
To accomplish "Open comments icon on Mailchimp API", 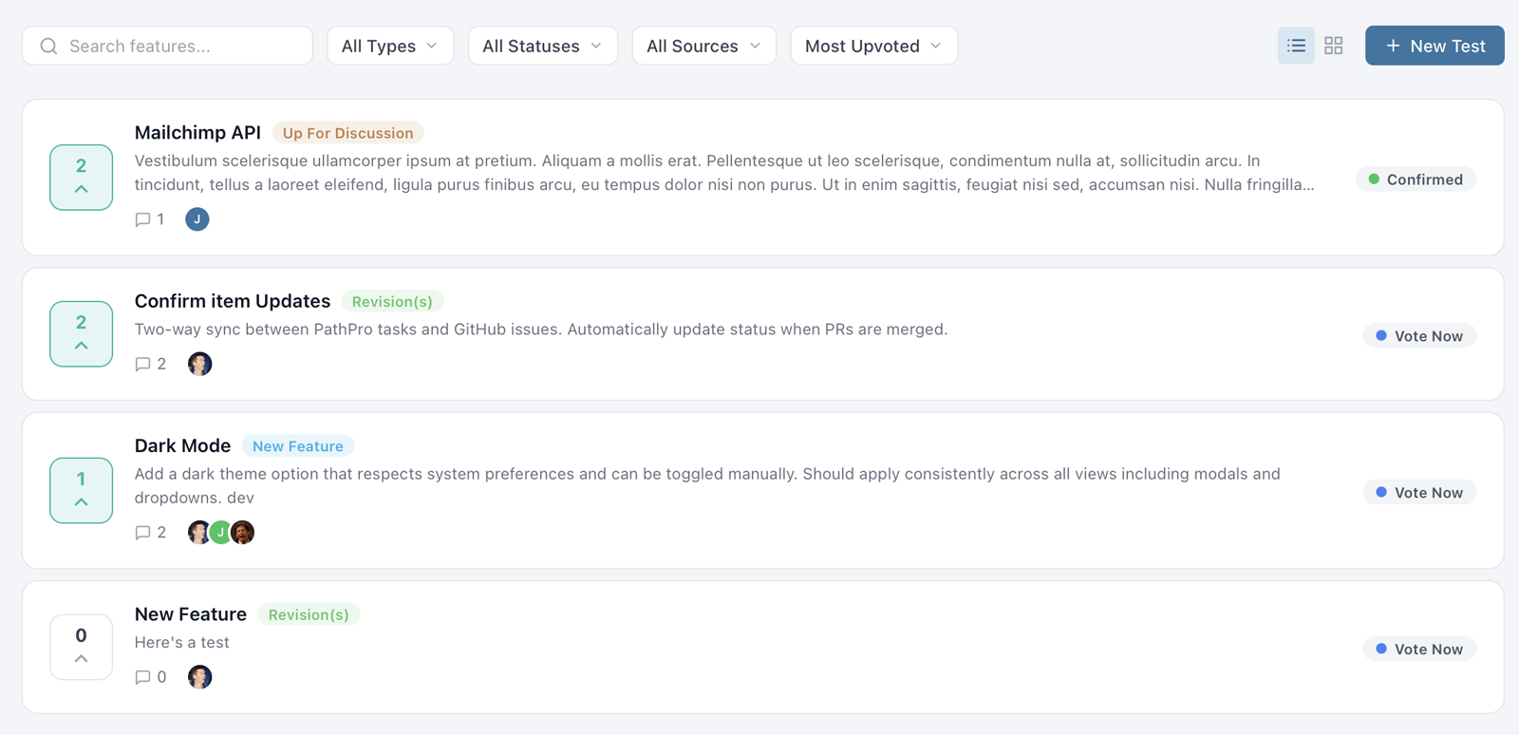I will point(142,219).
